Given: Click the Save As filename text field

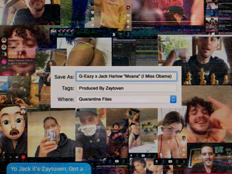Looking at the screenshot, I should pos(126,76).
